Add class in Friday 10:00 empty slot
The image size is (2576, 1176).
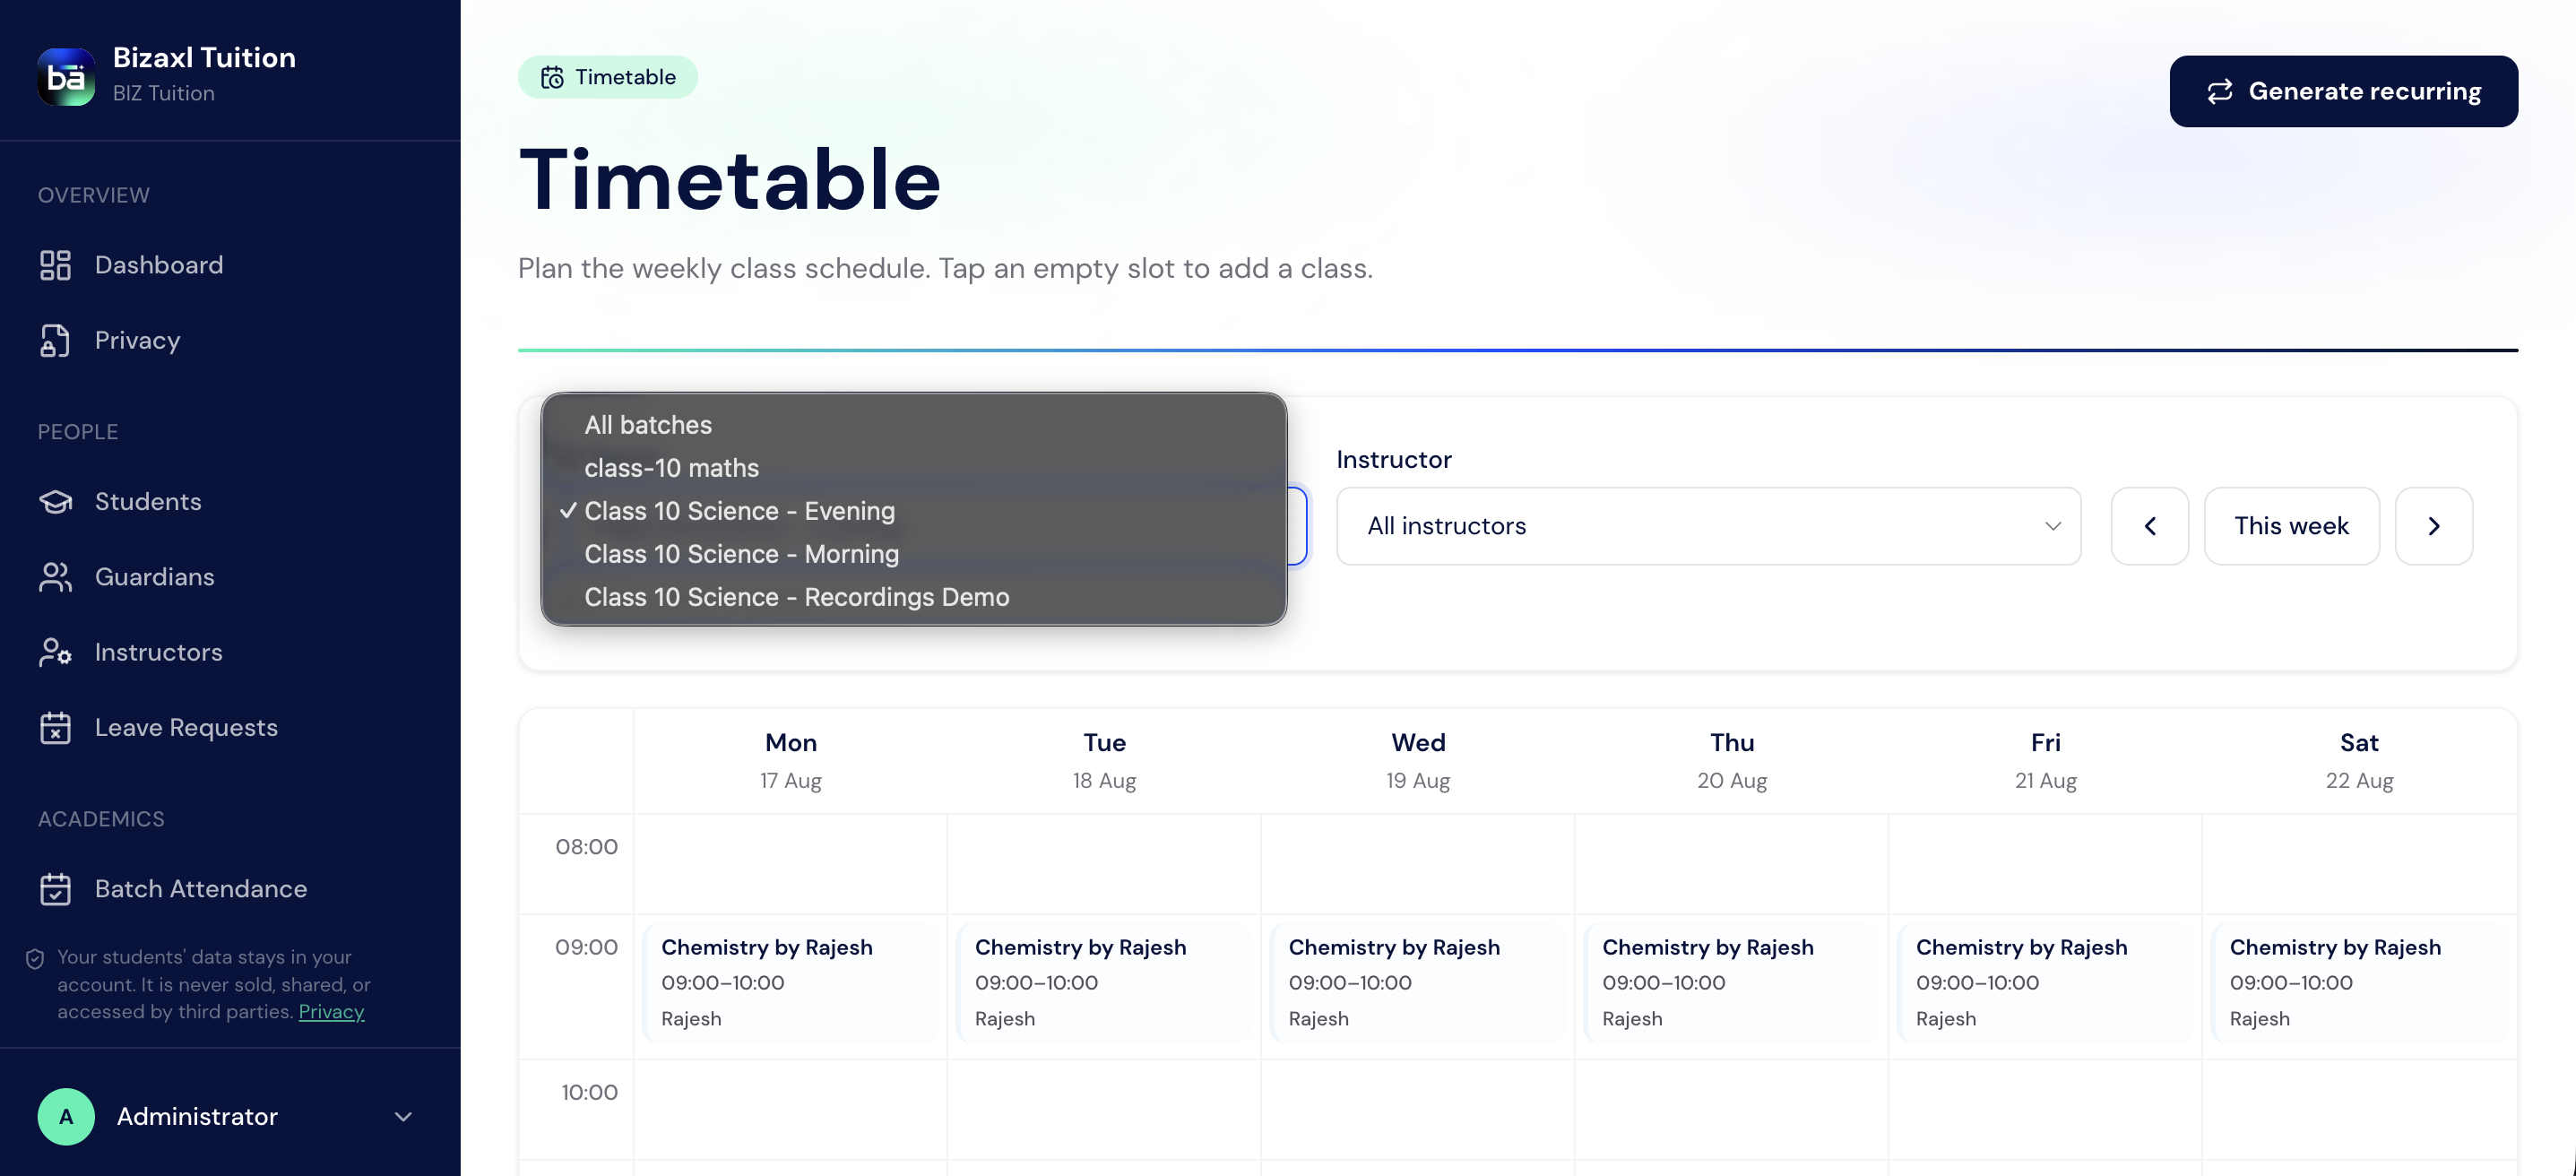pyautogui.click(x=2046, y=1110)
